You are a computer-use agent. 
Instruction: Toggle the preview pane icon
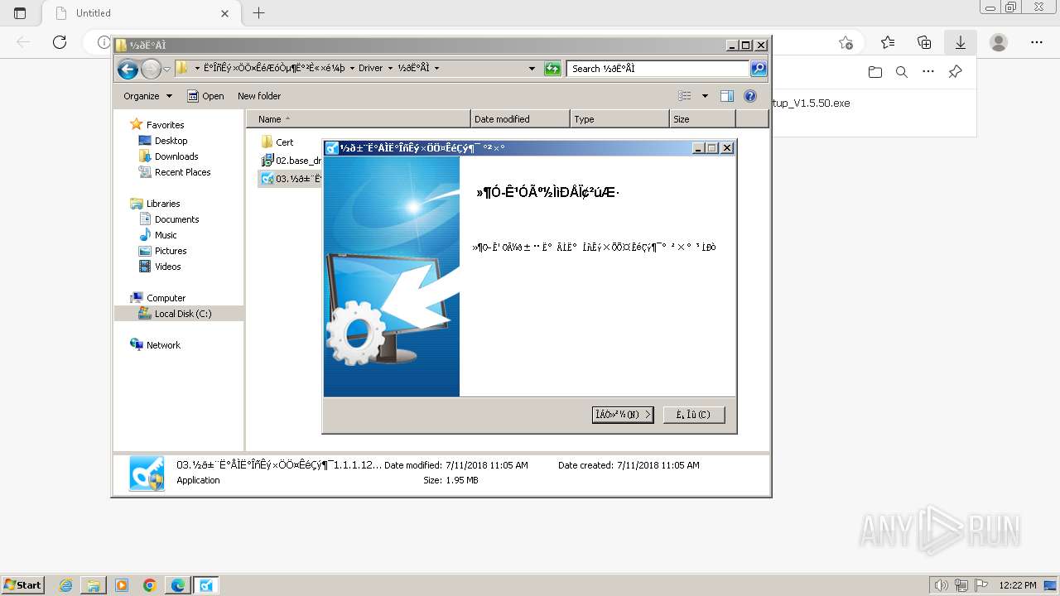click(x=727, y=96)
